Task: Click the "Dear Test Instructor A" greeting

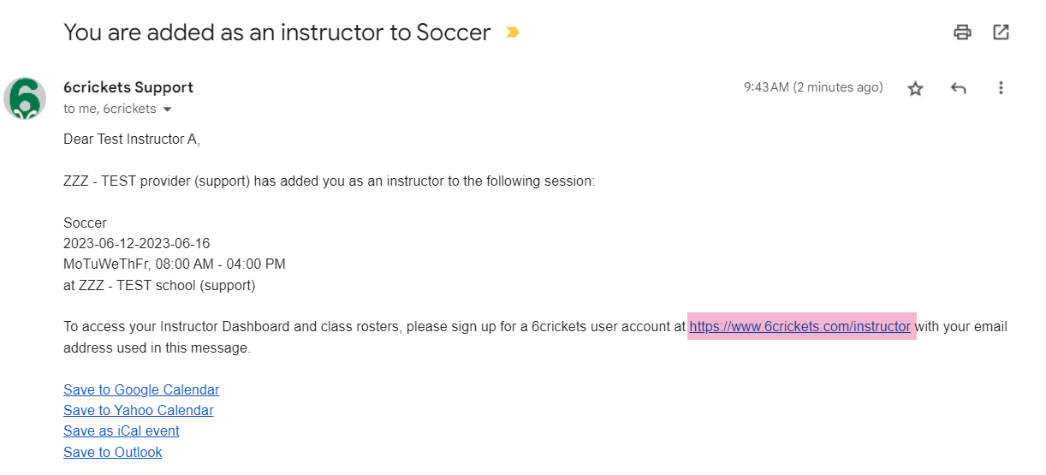Action: [132, 139]
